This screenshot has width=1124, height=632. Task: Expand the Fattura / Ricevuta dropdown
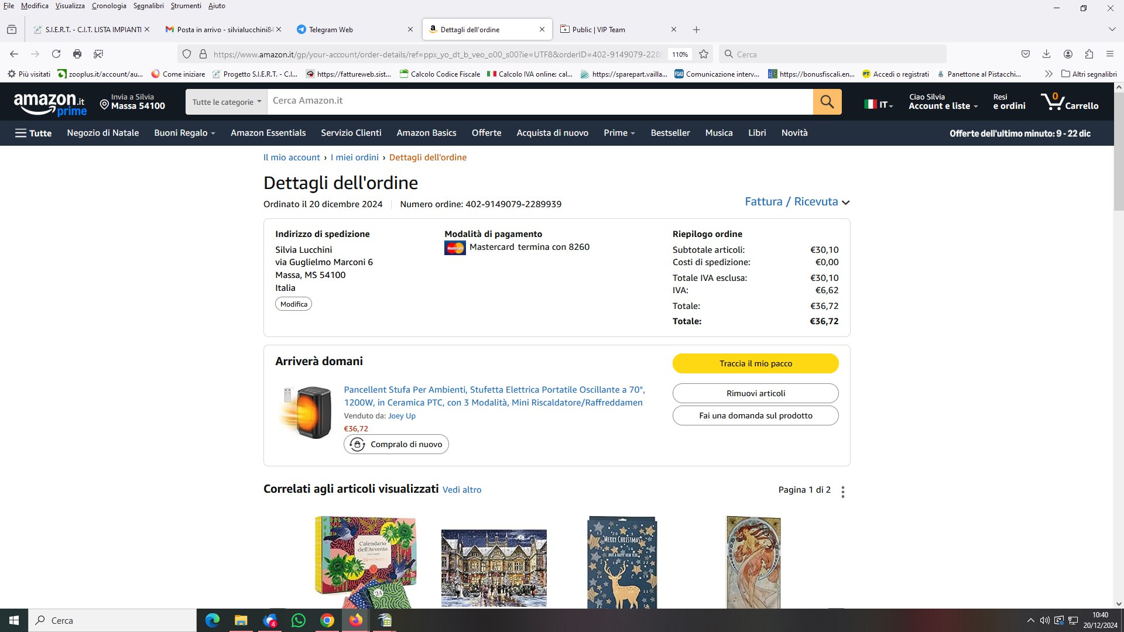pyautogui.click(x=797, y=201)
